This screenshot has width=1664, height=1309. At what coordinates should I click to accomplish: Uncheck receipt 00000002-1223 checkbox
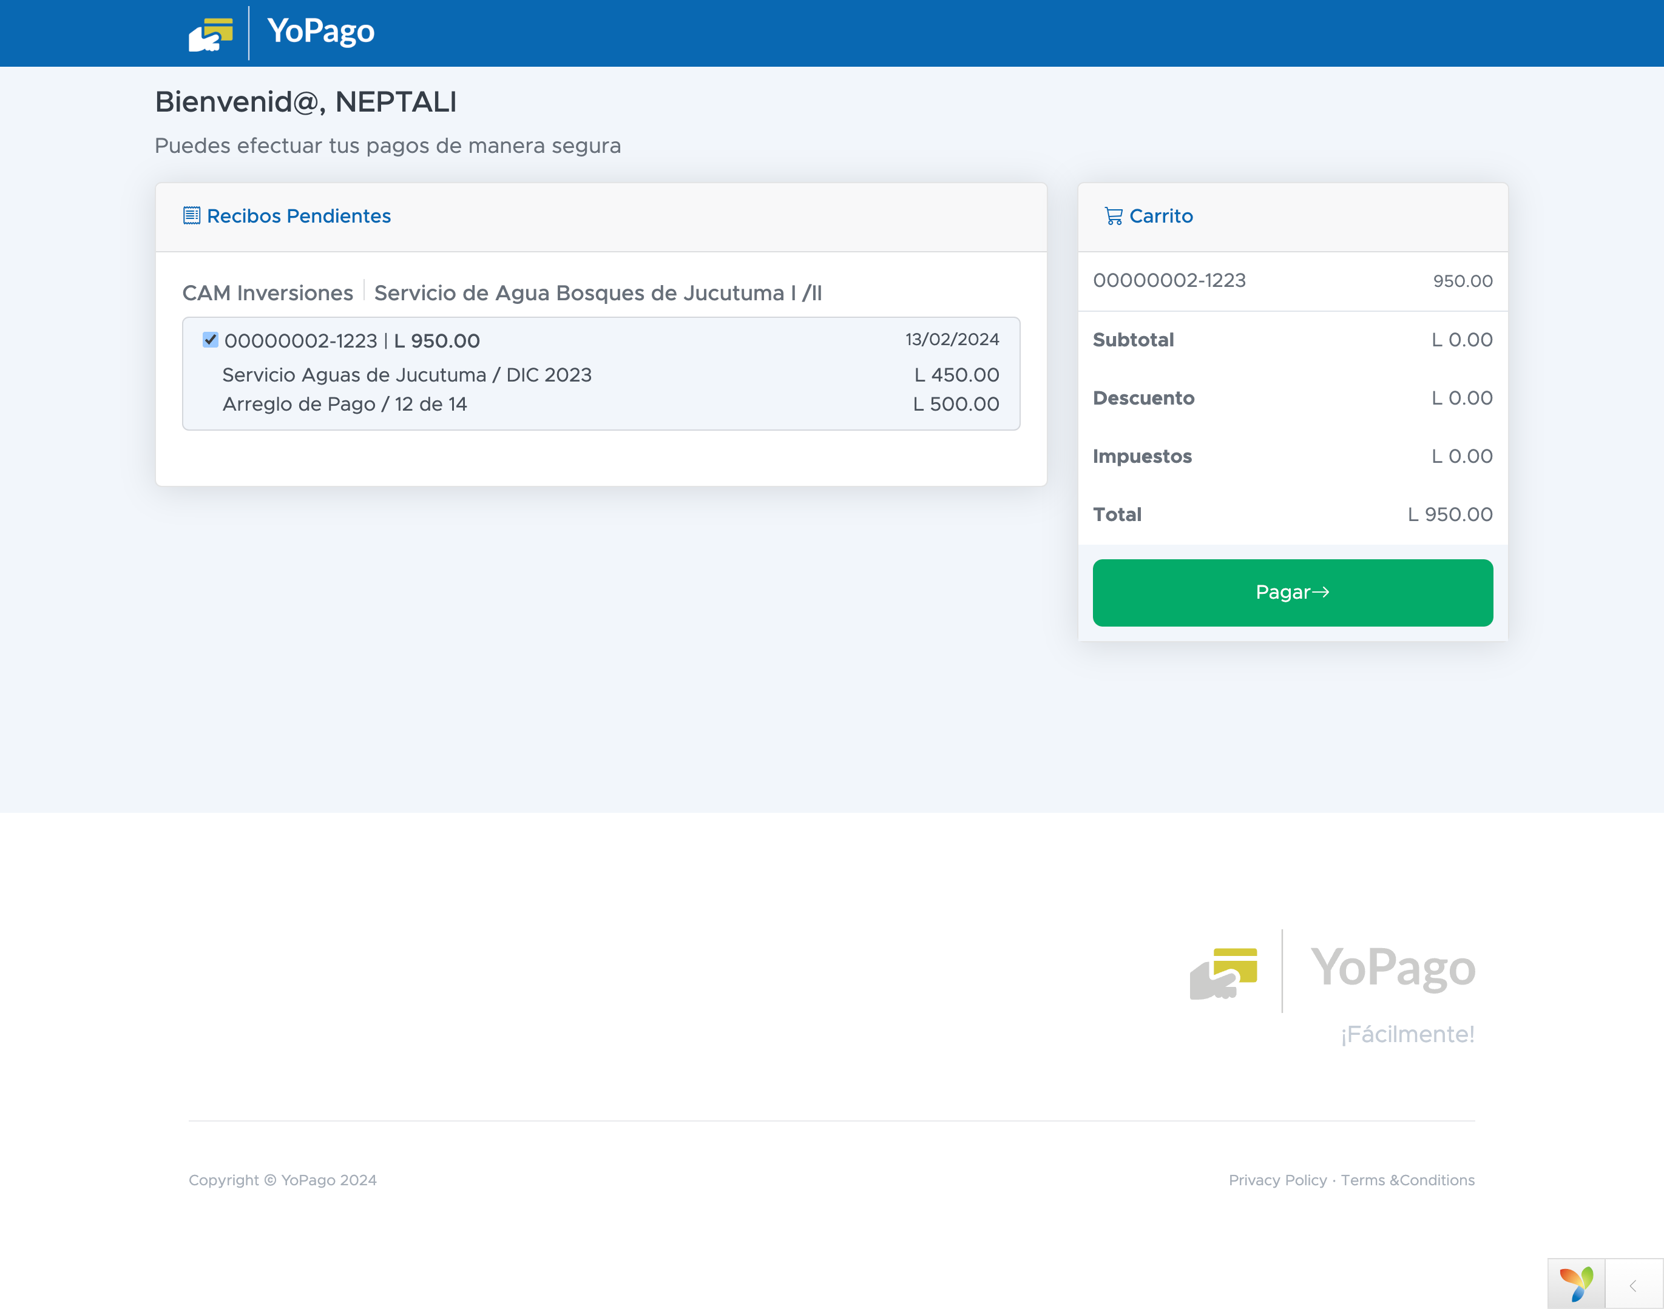pos(210,340)
